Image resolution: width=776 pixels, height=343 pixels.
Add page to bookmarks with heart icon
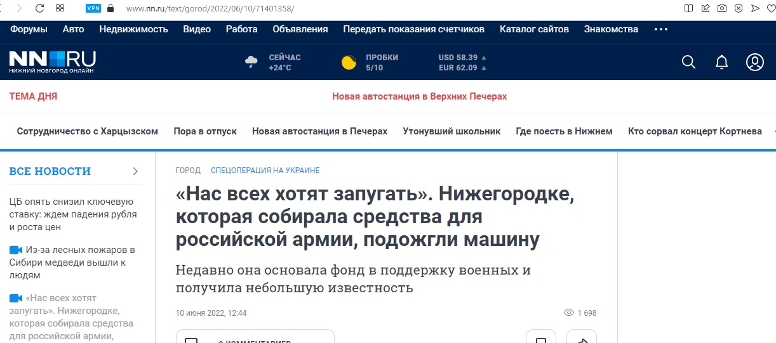pos(772,8)
